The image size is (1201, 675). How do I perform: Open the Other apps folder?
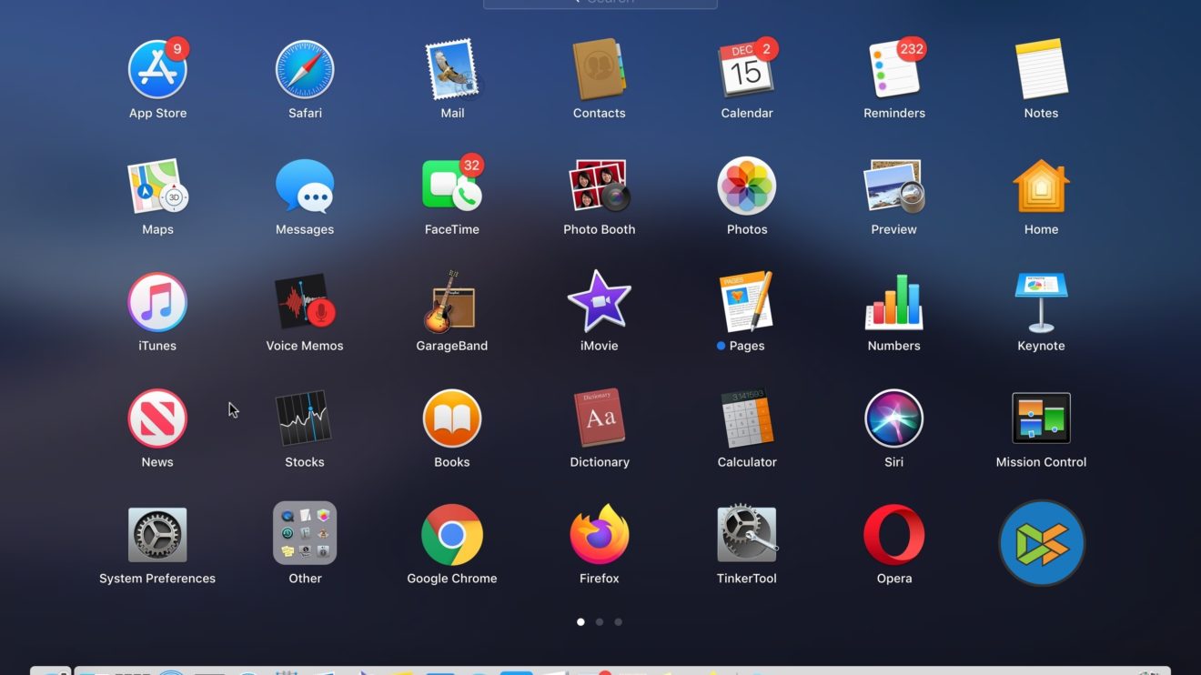point(305,533)
